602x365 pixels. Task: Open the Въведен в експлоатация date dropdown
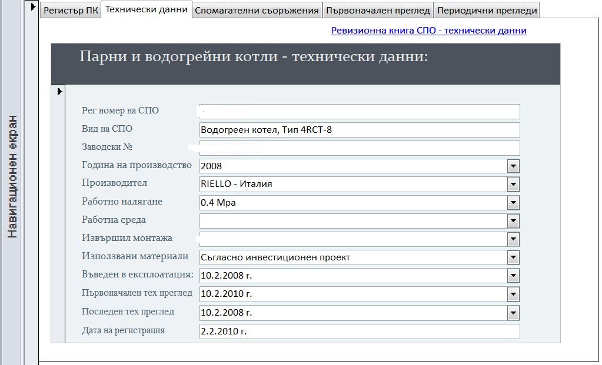tap(513, 275)
